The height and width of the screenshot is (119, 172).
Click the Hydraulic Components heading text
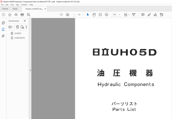(x=126, y=85)
